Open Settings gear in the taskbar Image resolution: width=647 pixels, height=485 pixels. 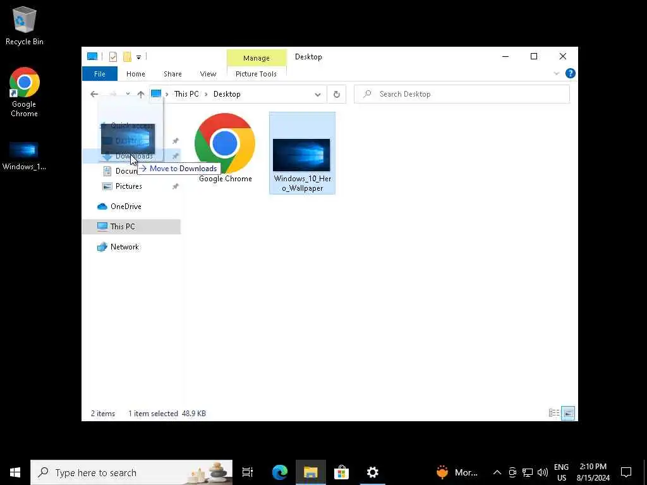[373, 472]
